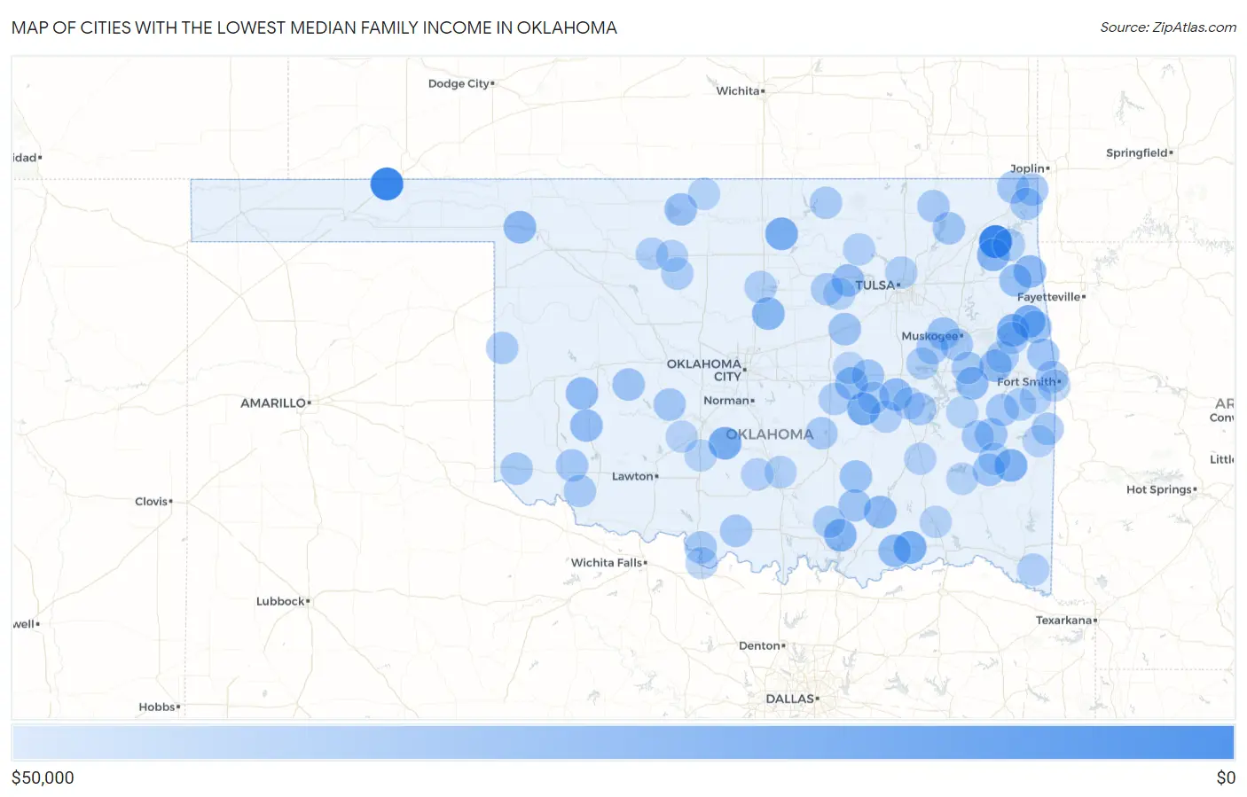
Task: Click the Lubbock label
Action: (x=280, y=601)
